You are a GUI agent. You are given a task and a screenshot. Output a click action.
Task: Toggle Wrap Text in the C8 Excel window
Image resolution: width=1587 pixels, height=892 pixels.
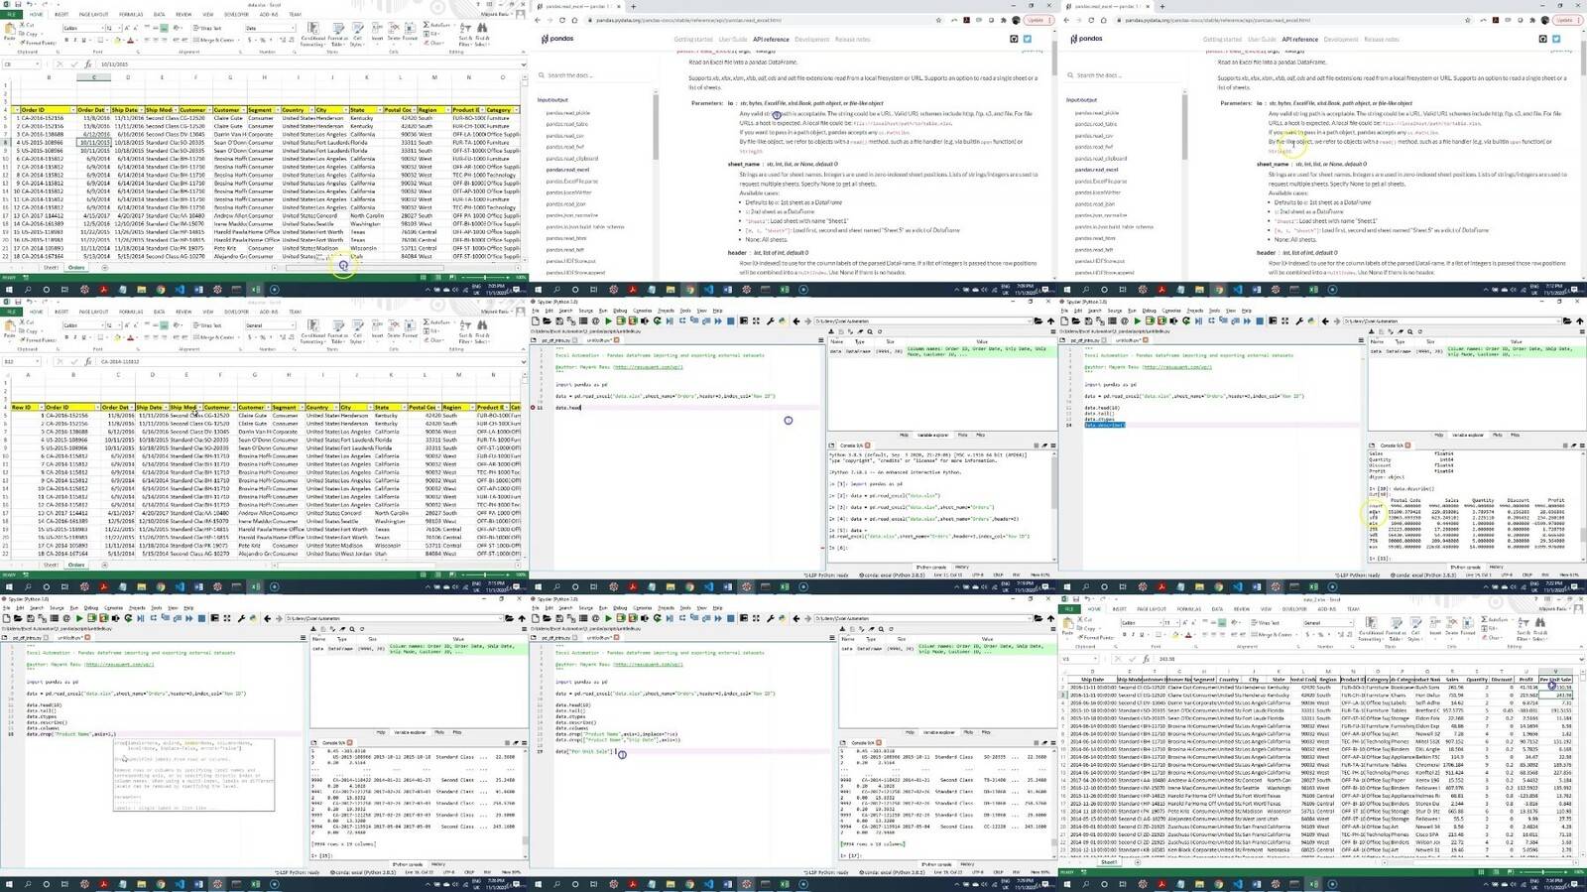click(206, 28)
